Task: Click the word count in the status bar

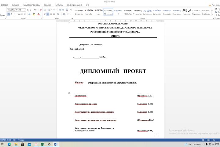Action: tap(5, 140)
